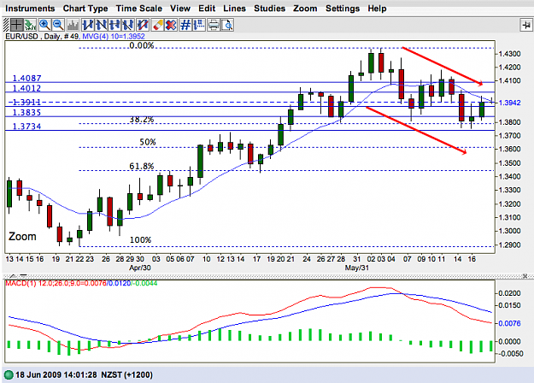Click the Zoom text on the chart
Screen dimensions: 534x383
[x=22, y=237]
